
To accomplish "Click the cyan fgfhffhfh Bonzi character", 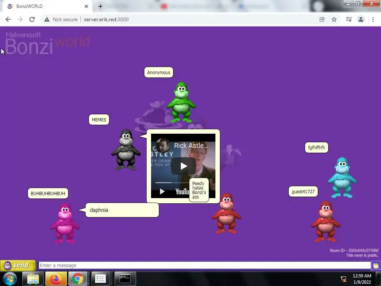I will tap(342, 178).
